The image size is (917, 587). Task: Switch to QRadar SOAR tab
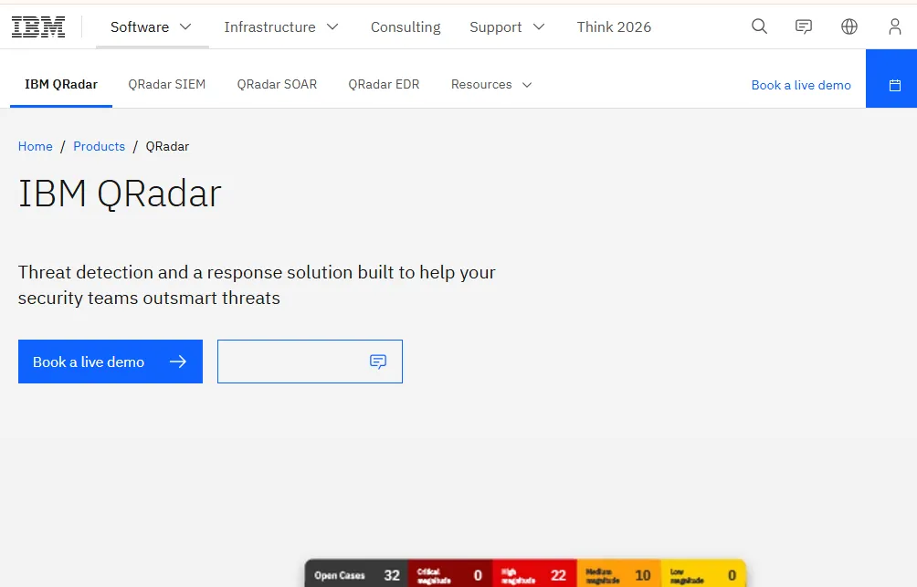277,84
